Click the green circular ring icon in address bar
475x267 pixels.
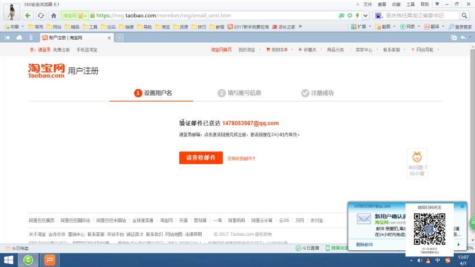coord(350,16)
